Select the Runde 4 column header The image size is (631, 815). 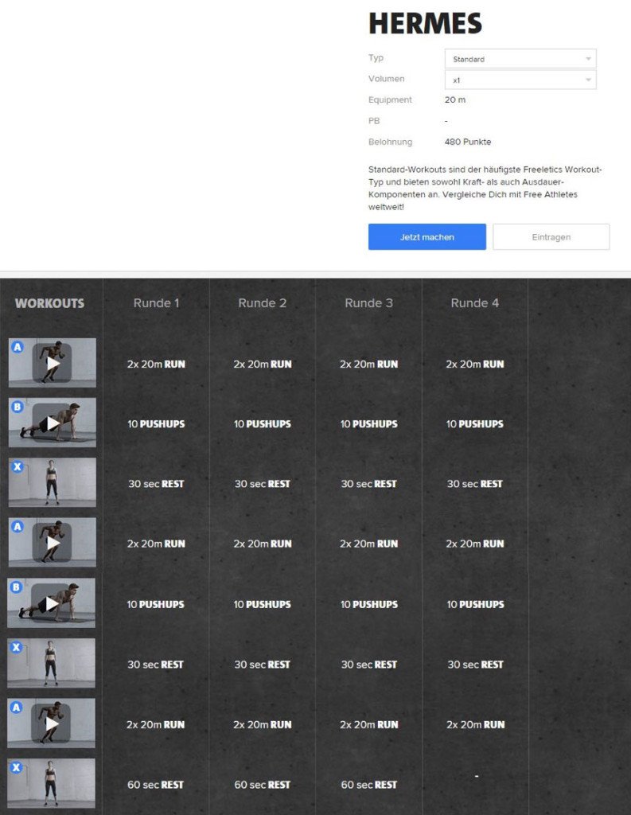(x=474, y=303)
